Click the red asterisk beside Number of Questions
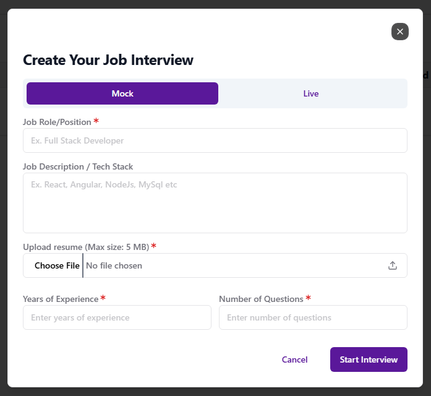The height and width of the screenshot is (396, 431). [308, 297]
